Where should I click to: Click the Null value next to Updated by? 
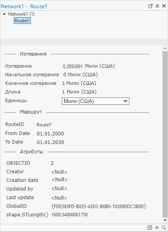pyautogui.click(x=59, y=189)
